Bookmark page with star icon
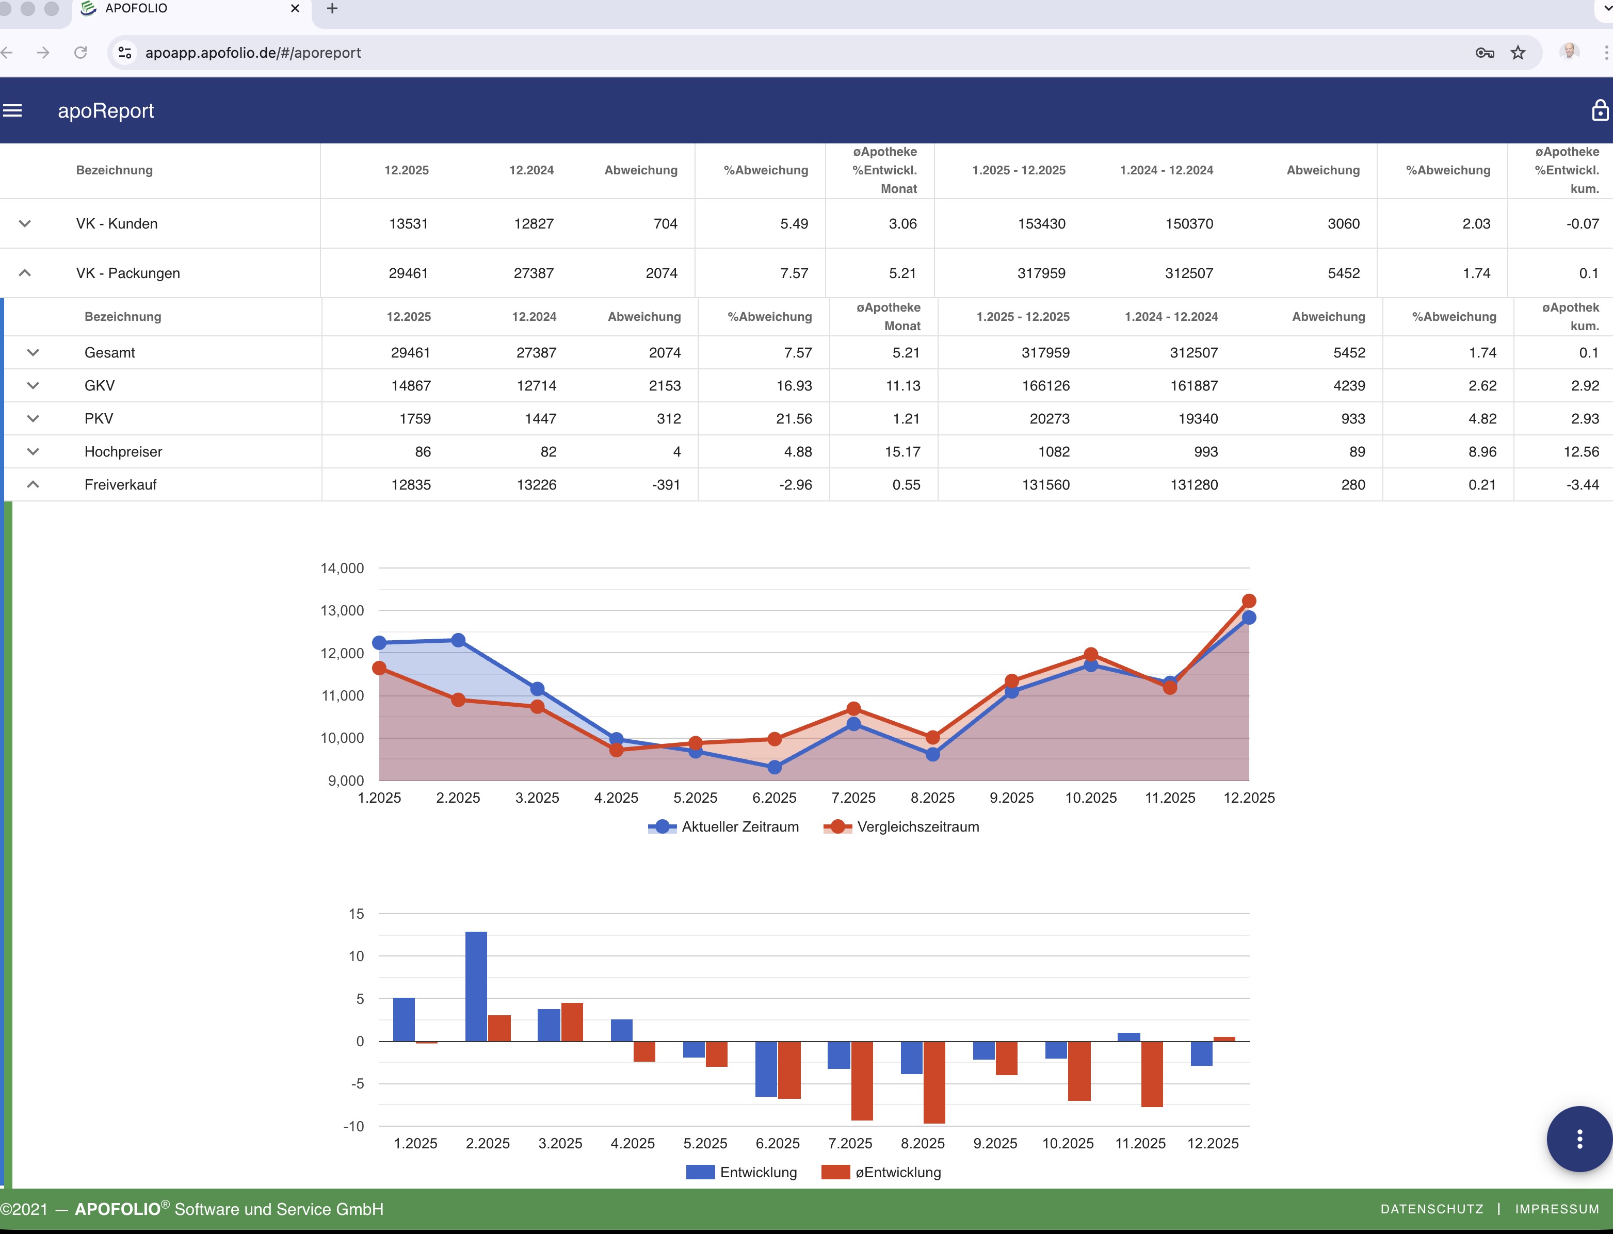The image size is (1613, 1234). tap(1518, 53)
